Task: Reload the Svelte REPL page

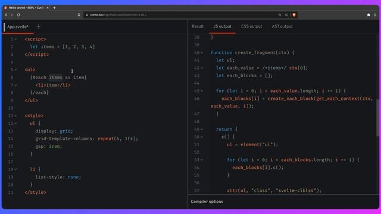Action: point(18,15)
